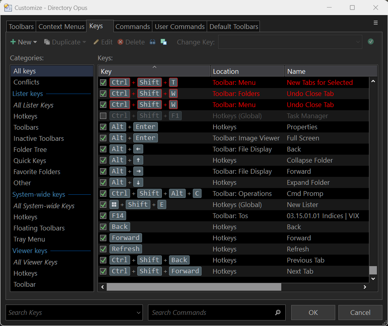
Task: Enable the Task Manager hotkey checkbox
Action: 103,116
